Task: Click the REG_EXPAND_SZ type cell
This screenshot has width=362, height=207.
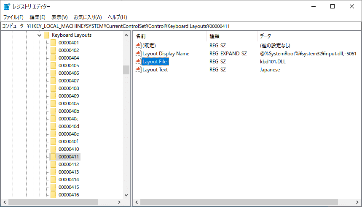Action: pos(228,54)
